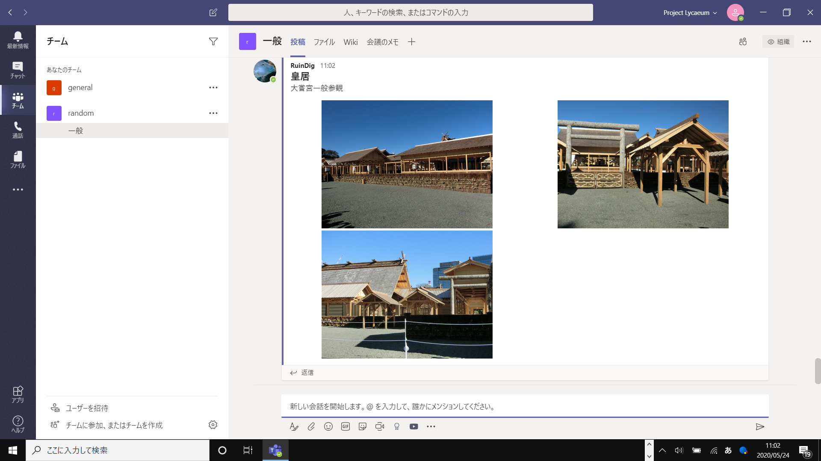Open the torii gate photo thumbnail
Screen dimensions: 821x461
pos(643,164)
